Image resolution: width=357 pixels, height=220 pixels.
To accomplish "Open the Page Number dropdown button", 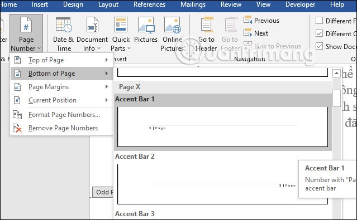I will click(26, 33).
